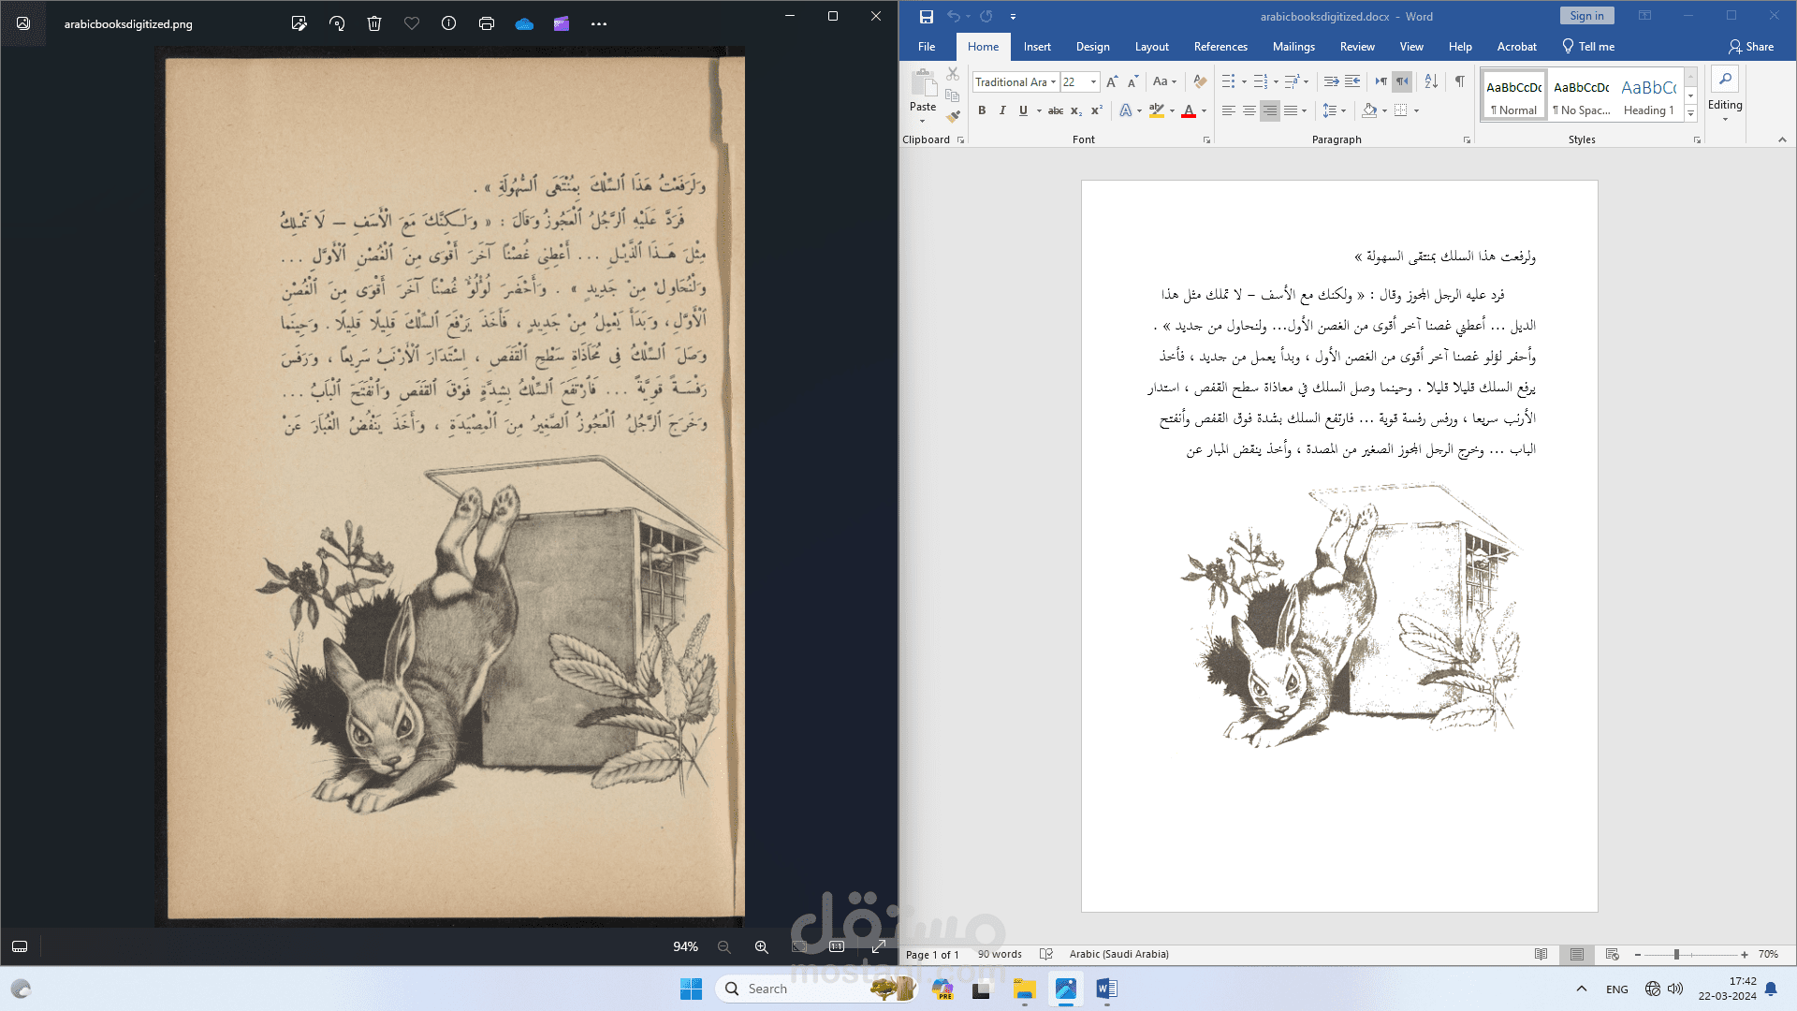This screenshot has width=1797, height=1011.
Task: Switch to Read Mode view
Action: [1541, 955]
